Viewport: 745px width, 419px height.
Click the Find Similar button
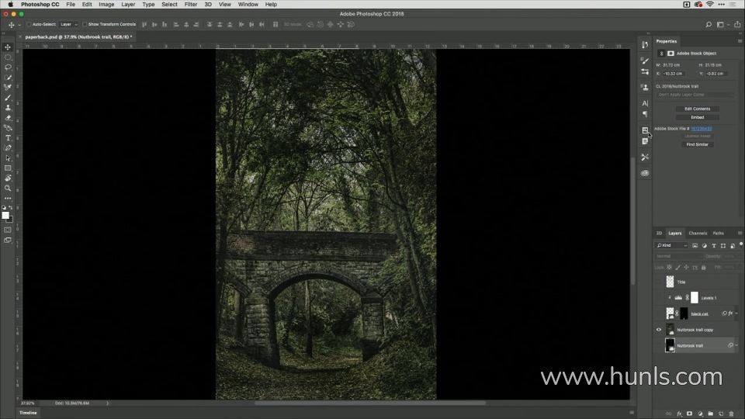pyautogui.click(x=697, y=144)
